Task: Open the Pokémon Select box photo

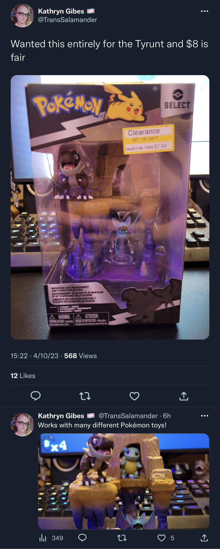Action: pyautogui.click(x=110, y=207)
